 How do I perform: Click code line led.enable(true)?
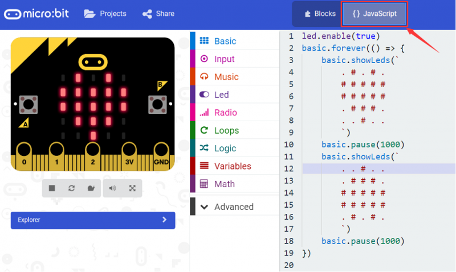340,36
